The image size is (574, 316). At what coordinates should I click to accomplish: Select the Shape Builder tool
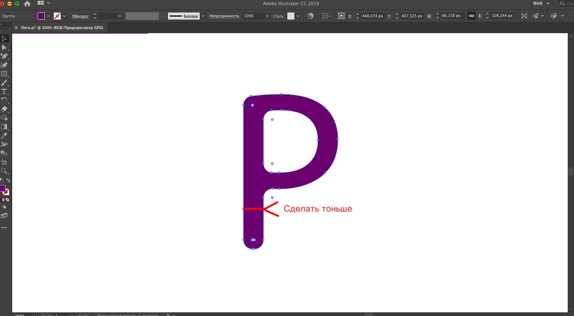click(x=4, y=118)
